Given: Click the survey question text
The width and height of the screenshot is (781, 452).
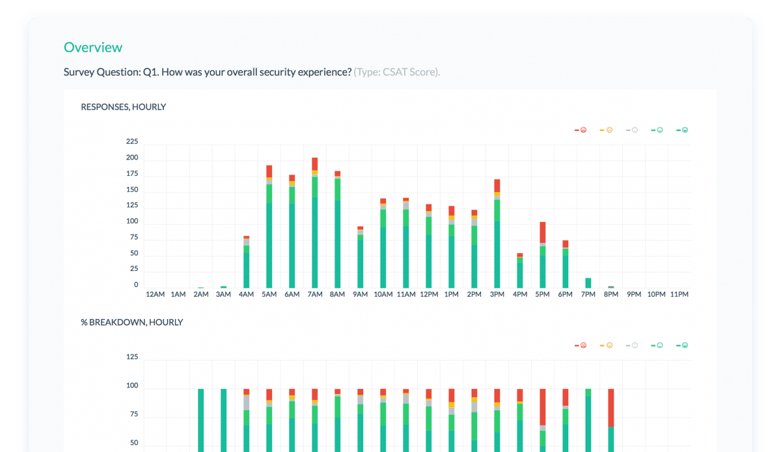Looking at the screenshot, I should (208, 72).
